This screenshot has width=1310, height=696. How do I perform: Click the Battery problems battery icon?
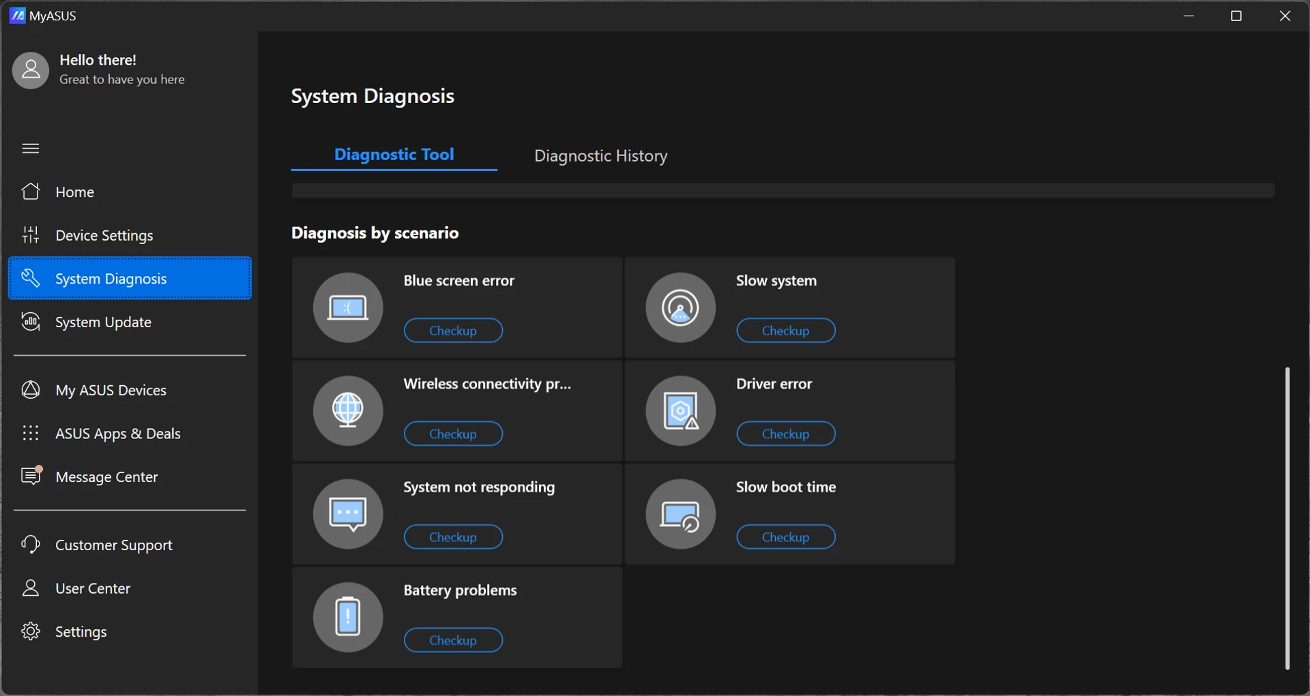coord(348,617)
